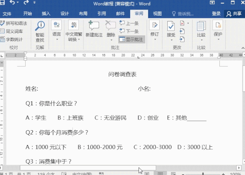Switch to the 视图 ribbon tab
Viewport: 245px width, 175px height.
pos(157,13)
